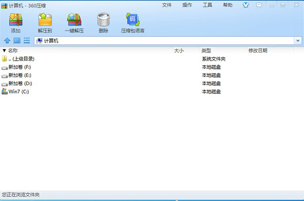Open the 帮助 menu
304x201 pixels.
pyautogui.click(x=227, y=5)
